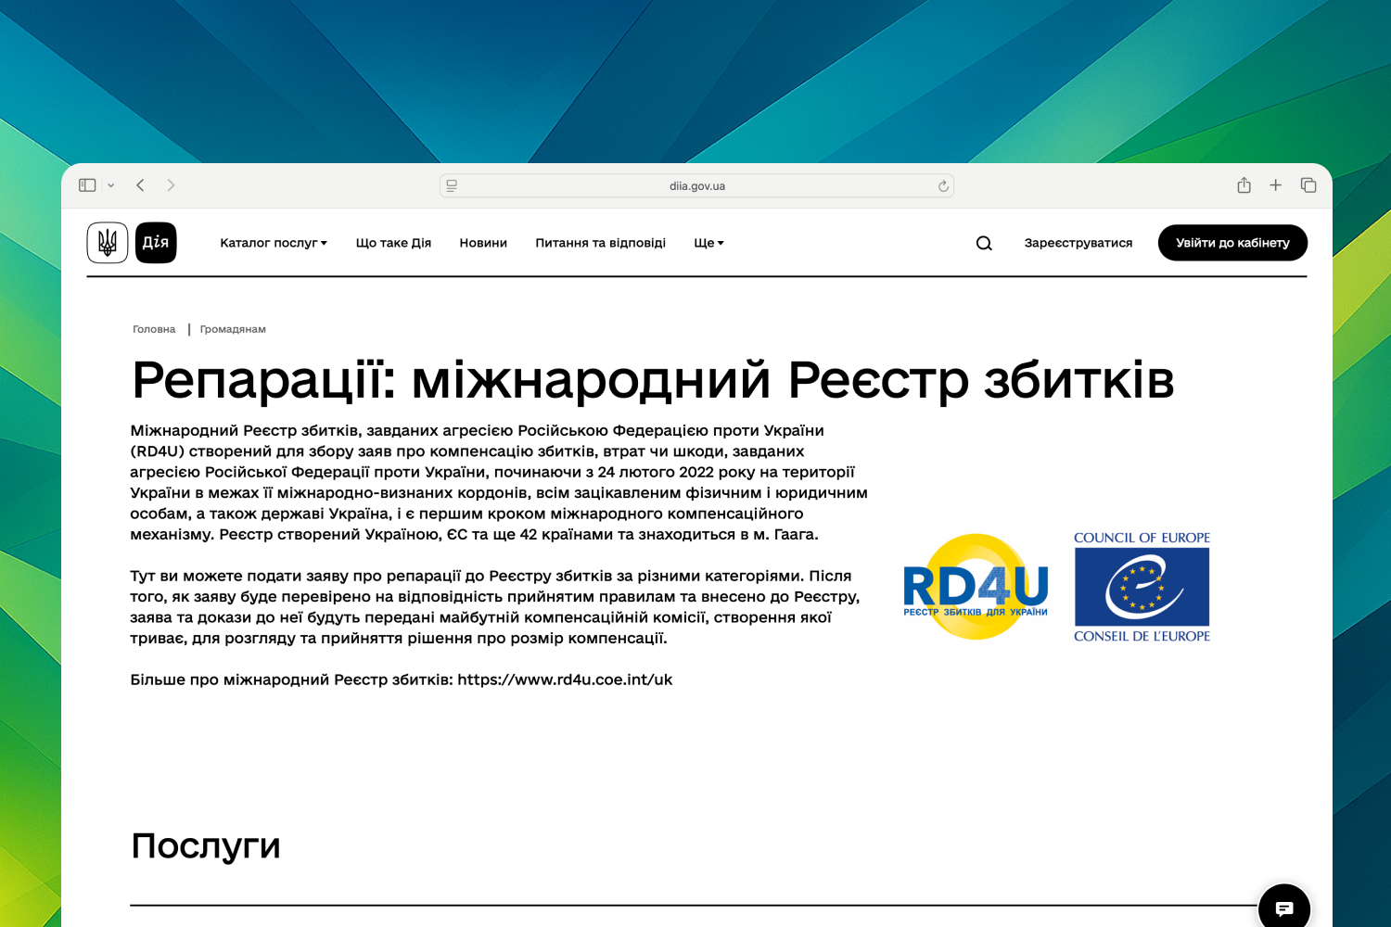Image resolution: width=1391 pixels, height=927 pixels.
Task: Open the black Дія logo
Action: (156, 243)
